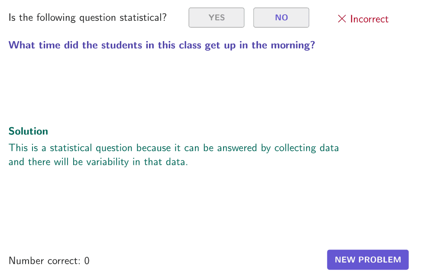
Task: Click the YES answer button
Action: click(216, 18)
